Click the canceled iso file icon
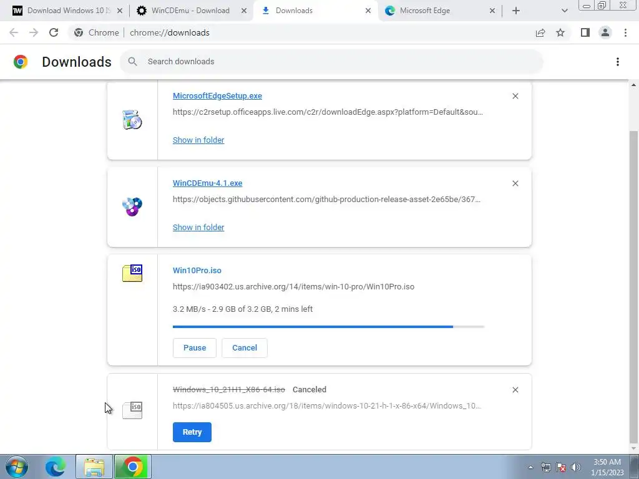This screenshot has width=639, height=479. [x=132, y=410]
